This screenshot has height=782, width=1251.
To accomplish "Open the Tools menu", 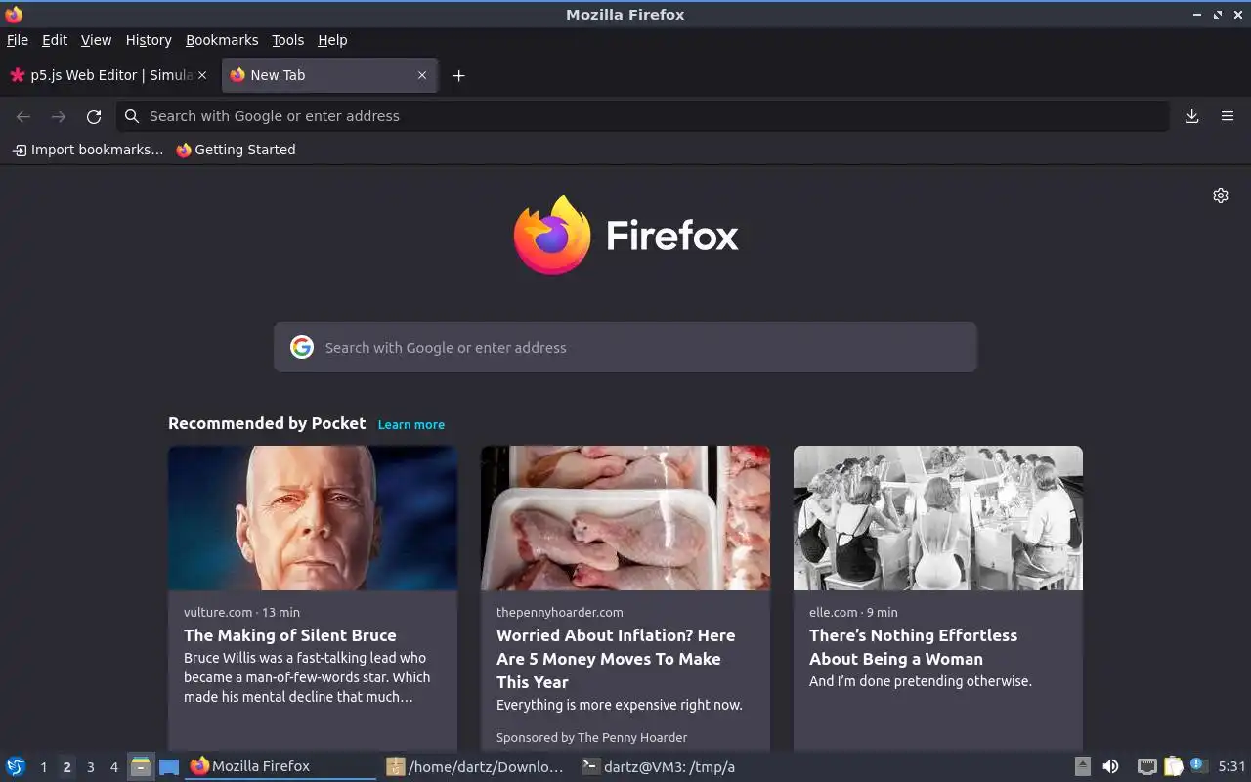I will pos(287,40).
